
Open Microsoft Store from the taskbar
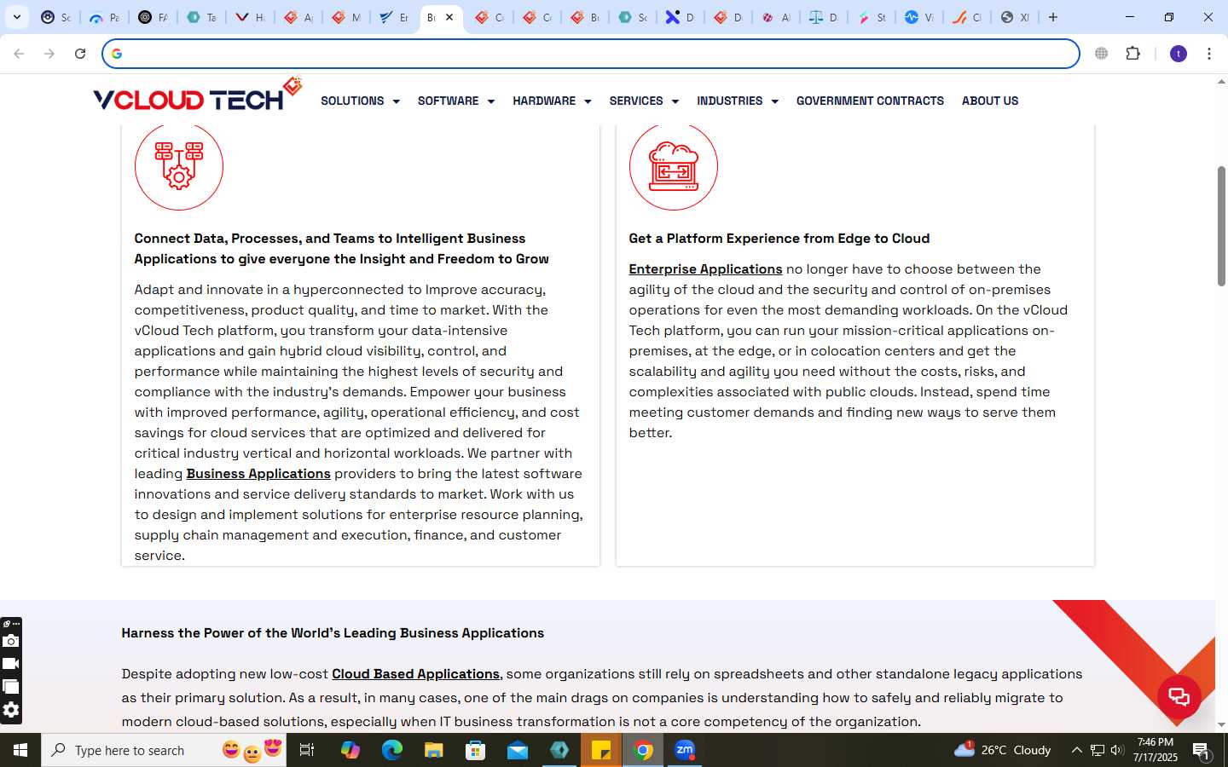point(475,750)
